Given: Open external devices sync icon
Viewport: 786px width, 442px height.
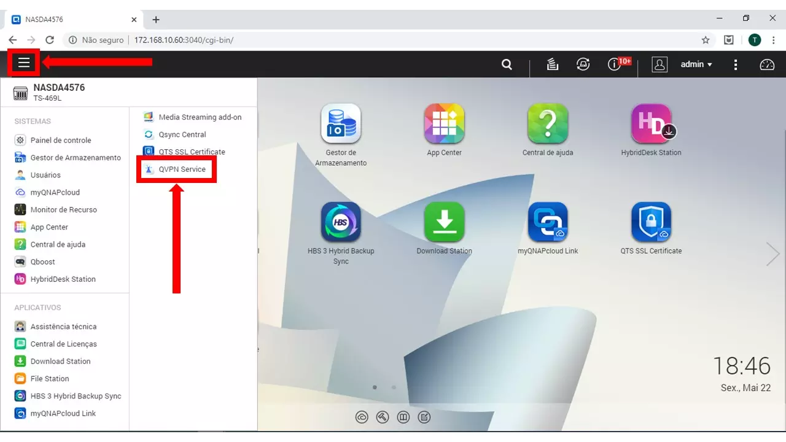Looking at the screenshot, I should (x=583, y=64).
